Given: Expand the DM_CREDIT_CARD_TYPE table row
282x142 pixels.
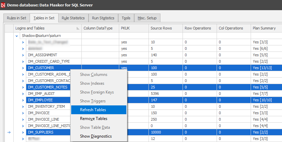Looking at the screenshot, I should pos(23,61).
